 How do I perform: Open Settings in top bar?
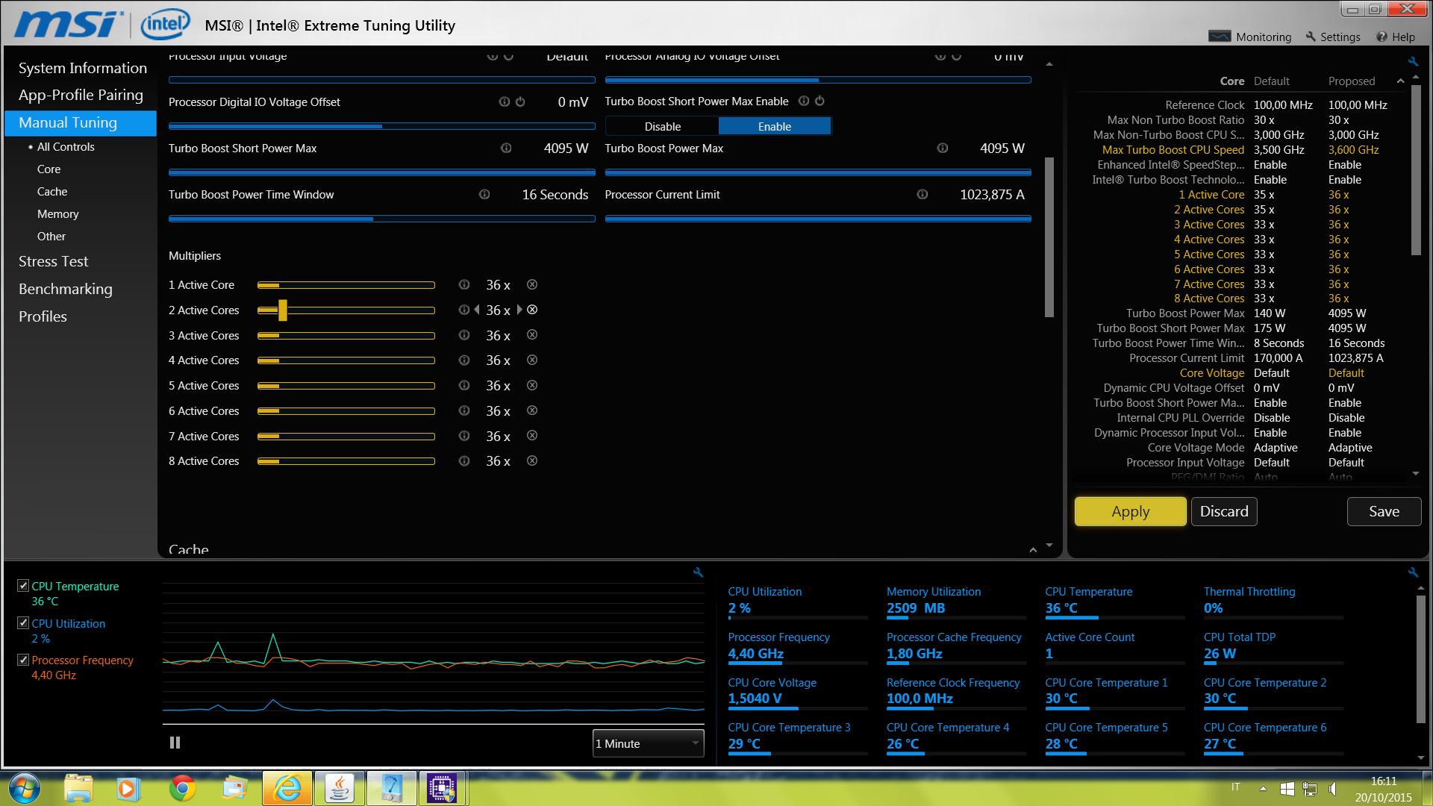[x=1333, y=37]
